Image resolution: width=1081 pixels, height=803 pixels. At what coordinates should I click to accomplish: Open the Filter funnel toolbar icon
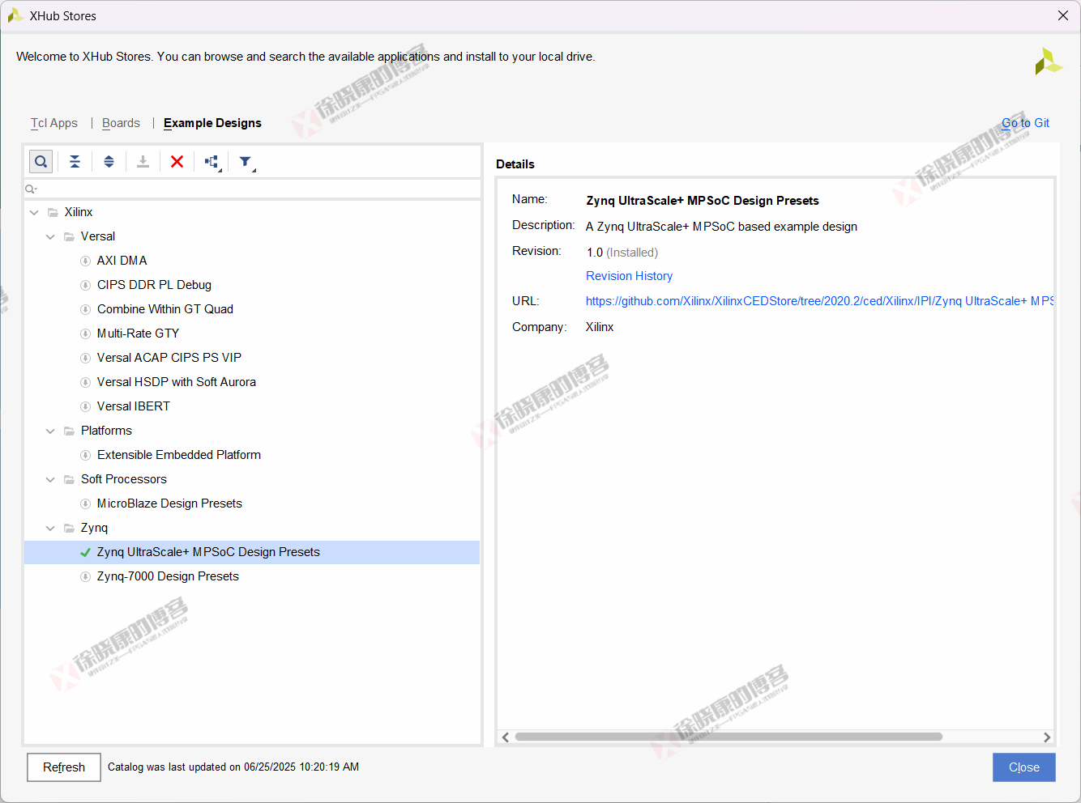(246, 162)
